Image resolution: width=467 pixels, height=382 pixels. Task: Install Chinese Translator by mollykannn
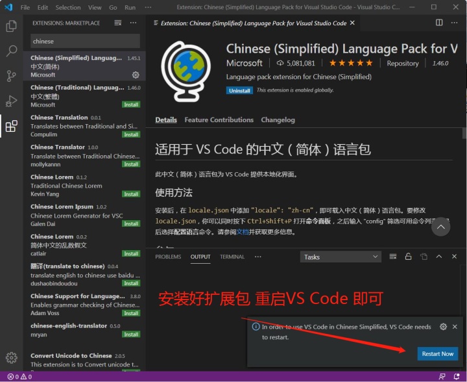131,164
